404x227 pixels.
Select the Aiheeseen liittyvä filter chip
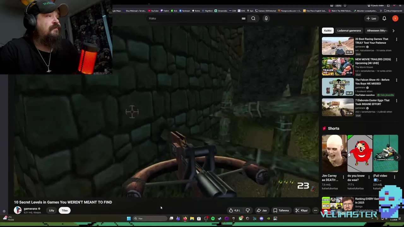coord(377,31)
